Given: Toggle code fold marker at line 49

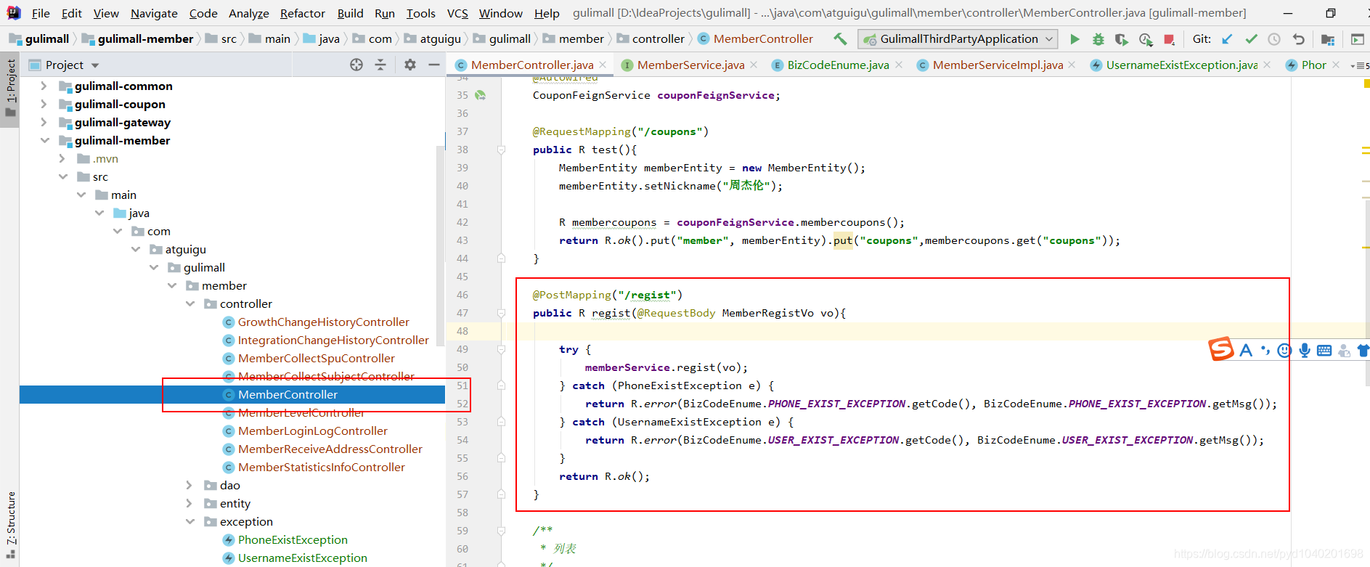Looking at the screenshot, I should click(x=501, y=349).
